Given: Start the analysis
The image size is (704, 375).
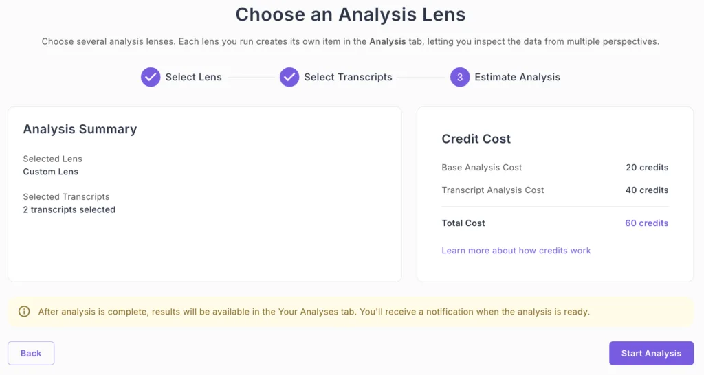Looking at the screenshot, I should click(651, 354).
